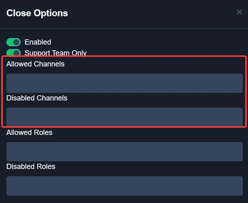This screenshot has height=203, width=248.
Task: Click the left edge of Allowed Channels box
Action: (10, 83)
